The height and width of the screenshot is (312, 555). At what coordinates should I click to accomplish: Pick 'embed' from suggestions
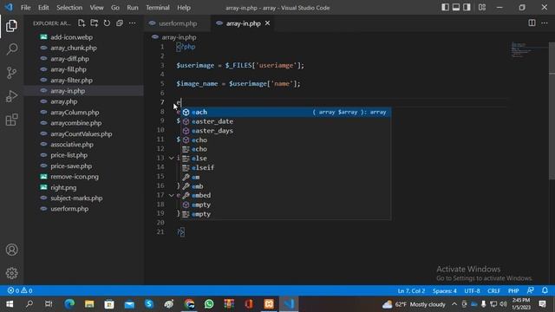coord(286,195)
